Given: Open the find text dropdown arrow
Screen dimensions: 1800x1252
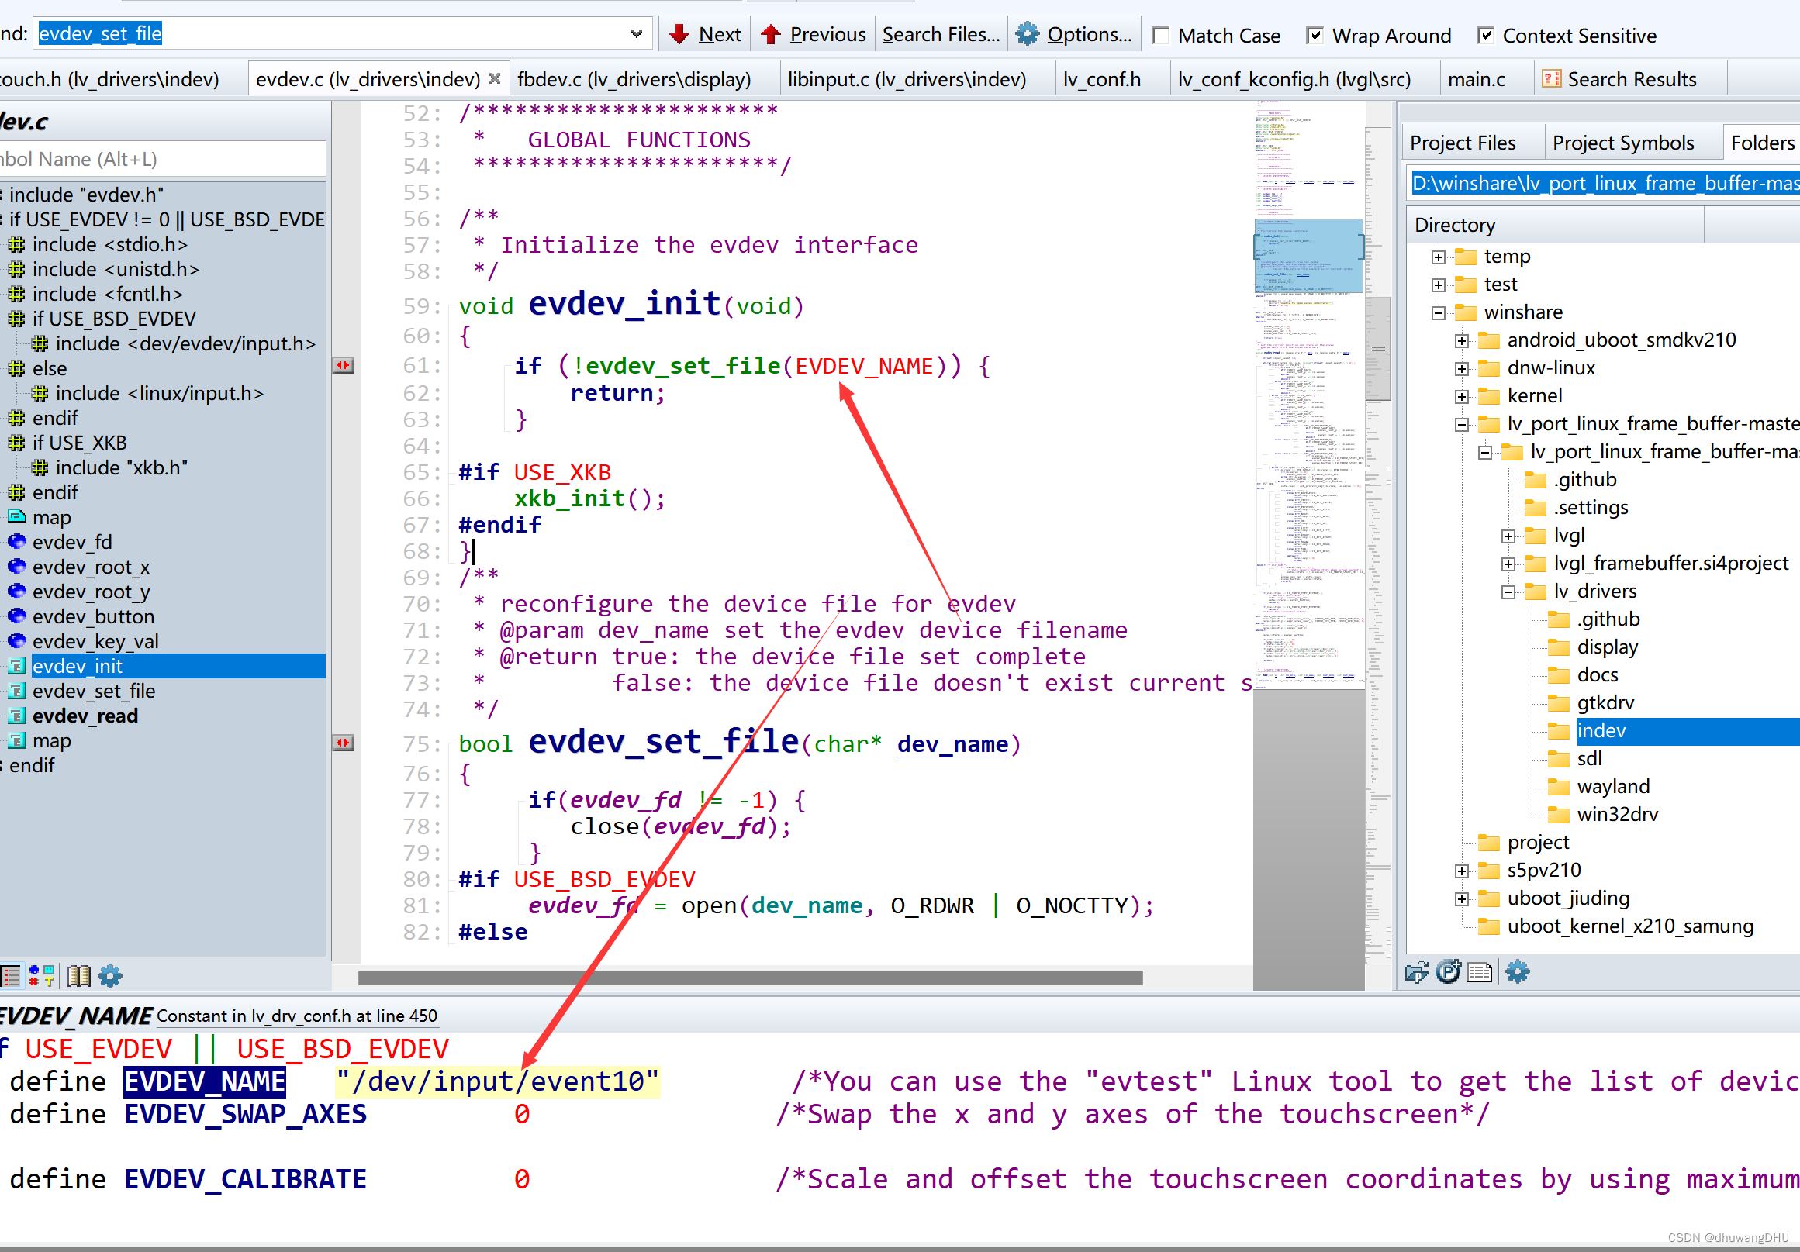Looking at the screenshot, I should tap(637, 33).
